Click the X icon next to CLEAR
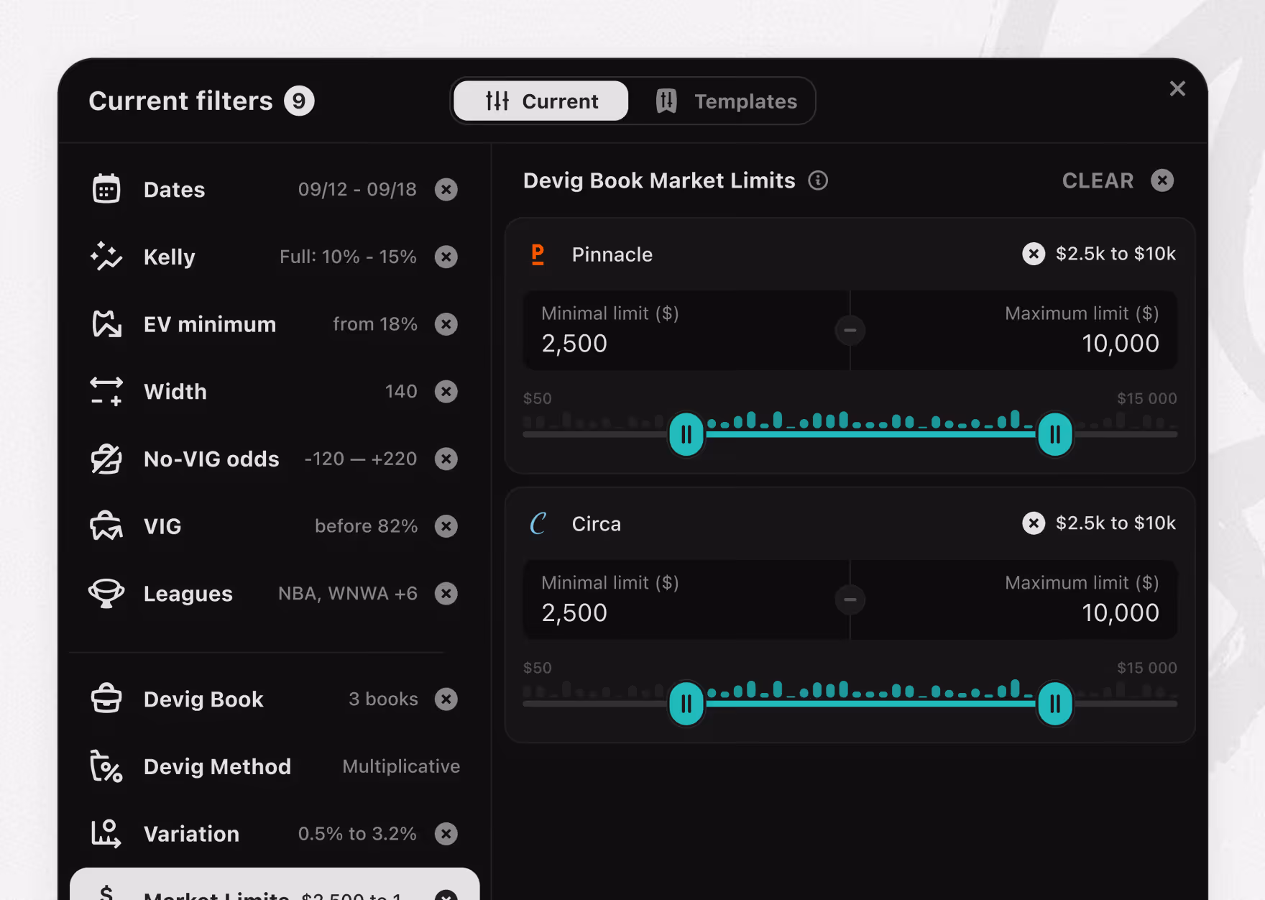The image size is (1265, 900). (1162, 180)
